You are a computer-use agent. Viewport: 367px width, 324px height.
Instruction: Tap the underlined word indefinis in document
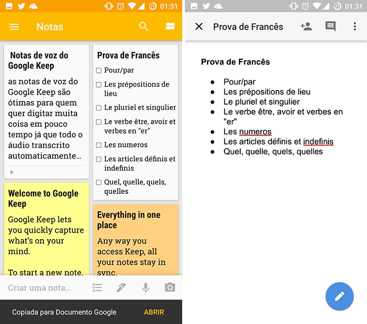(318, 142)
